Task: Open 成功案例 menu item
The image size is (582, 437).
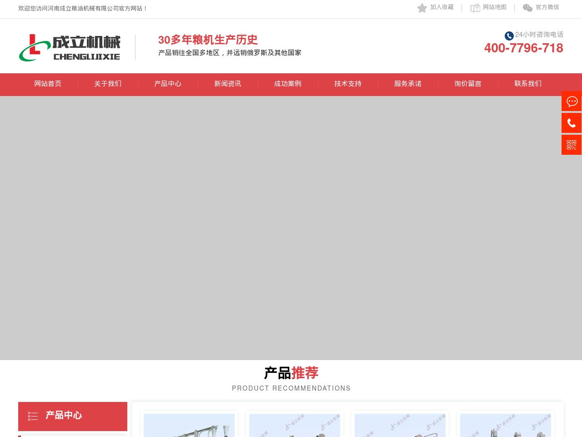Action: click(288, 84)
